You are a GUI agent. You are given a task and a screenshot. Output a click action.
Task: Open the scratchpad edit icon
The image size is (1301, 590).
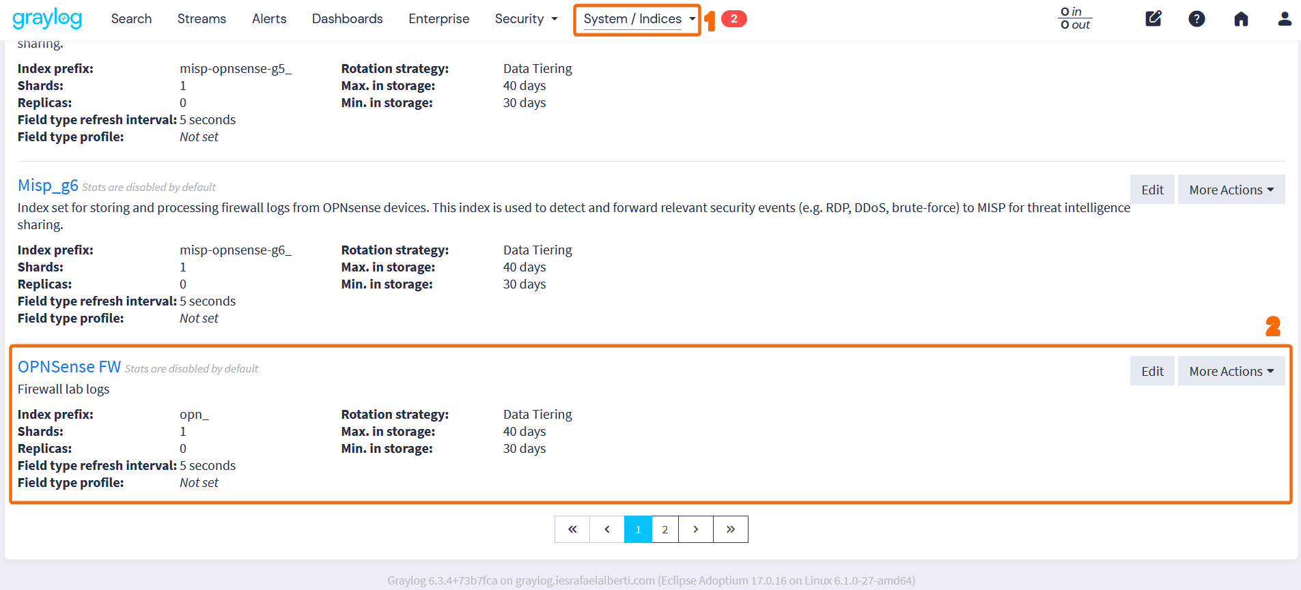1153,18
